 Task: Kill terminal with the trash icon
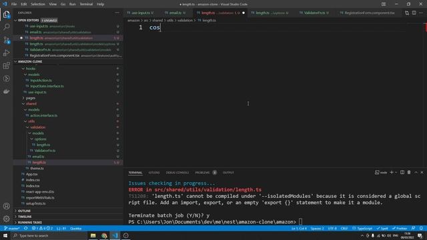409,172
